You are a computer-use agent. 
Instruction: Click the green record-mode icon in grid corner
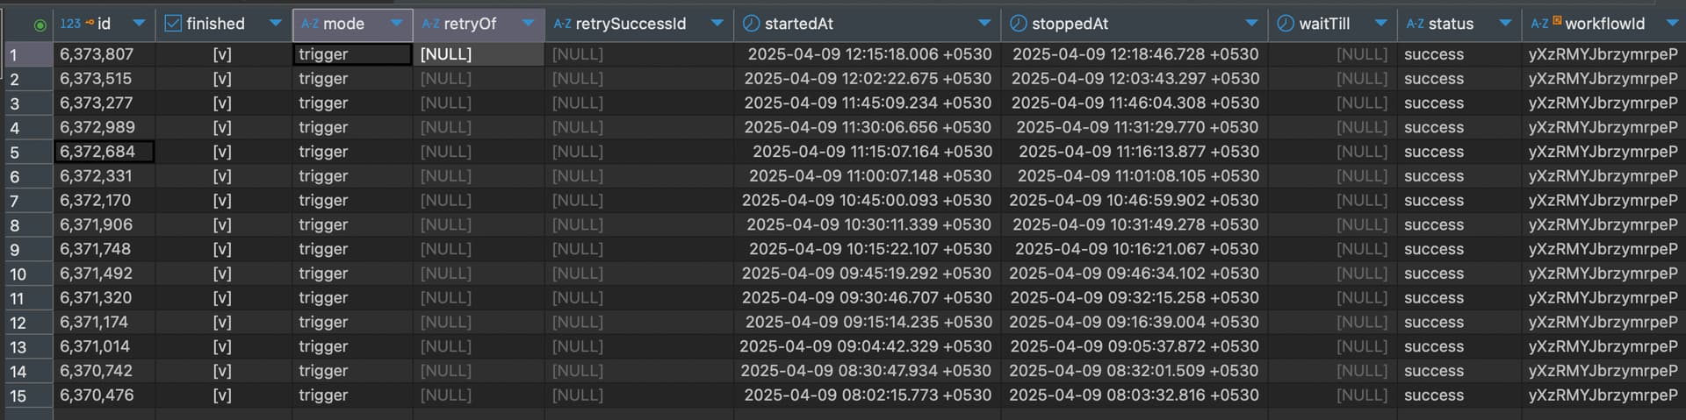(x=40, y=25)
